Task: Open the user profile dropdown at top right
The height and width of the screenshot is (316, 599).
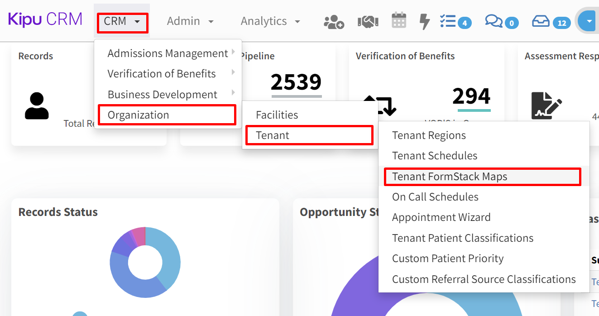Action: (x=589, y=21)
